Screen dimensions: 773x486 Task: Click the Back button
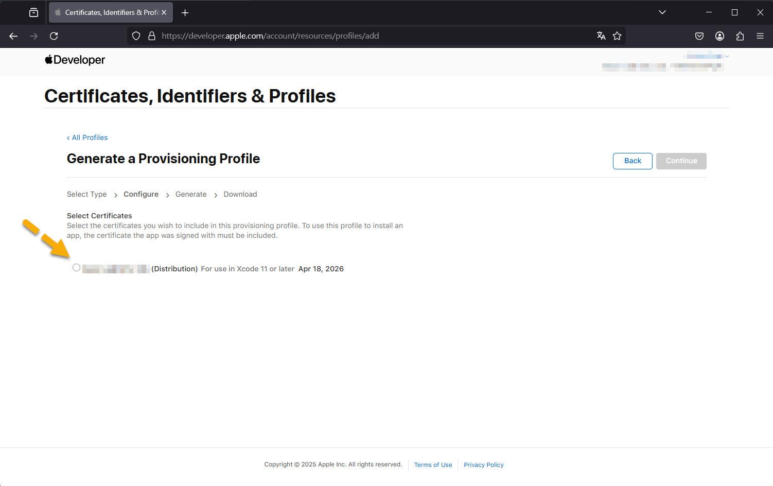tap(633, 161)
